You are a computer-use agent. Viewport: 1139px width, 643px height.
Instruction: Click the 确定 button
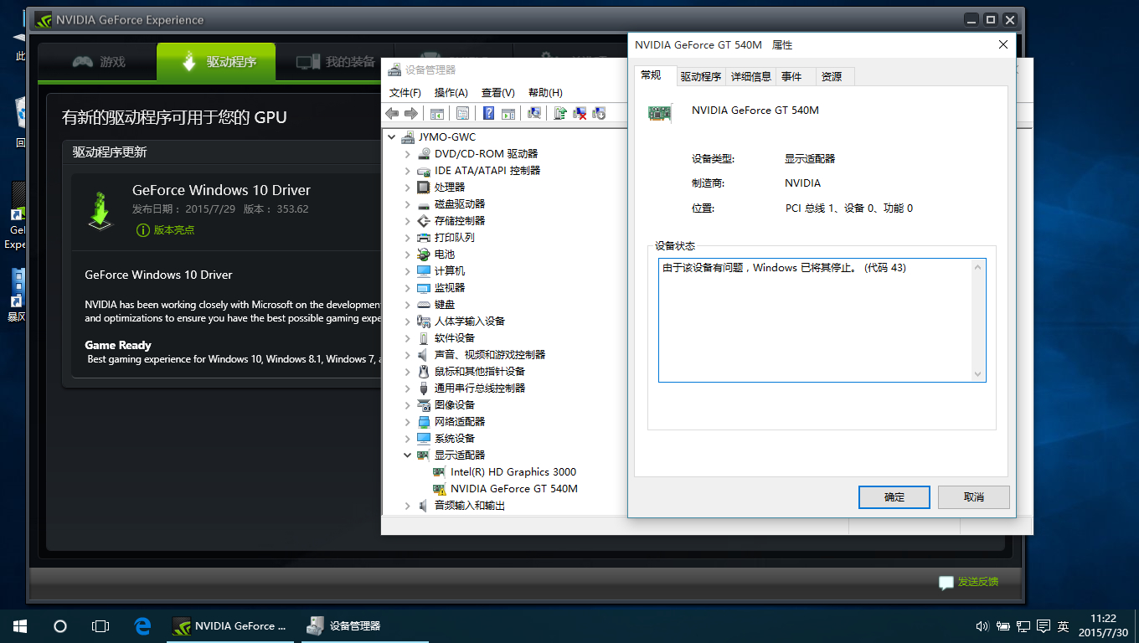[x=894, y=496]
